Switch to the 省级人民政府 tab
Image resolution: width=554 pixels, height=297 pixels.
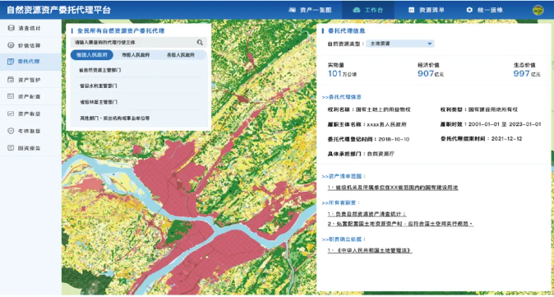[x=92, y=55]
